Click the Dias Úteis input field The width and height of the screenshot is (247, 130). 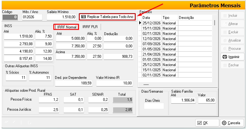154,106
